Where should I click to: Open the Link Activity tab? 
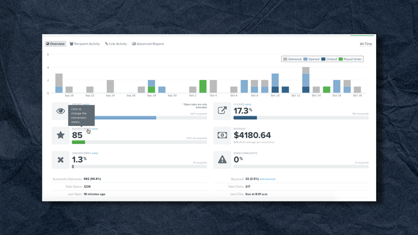[116, 43]
